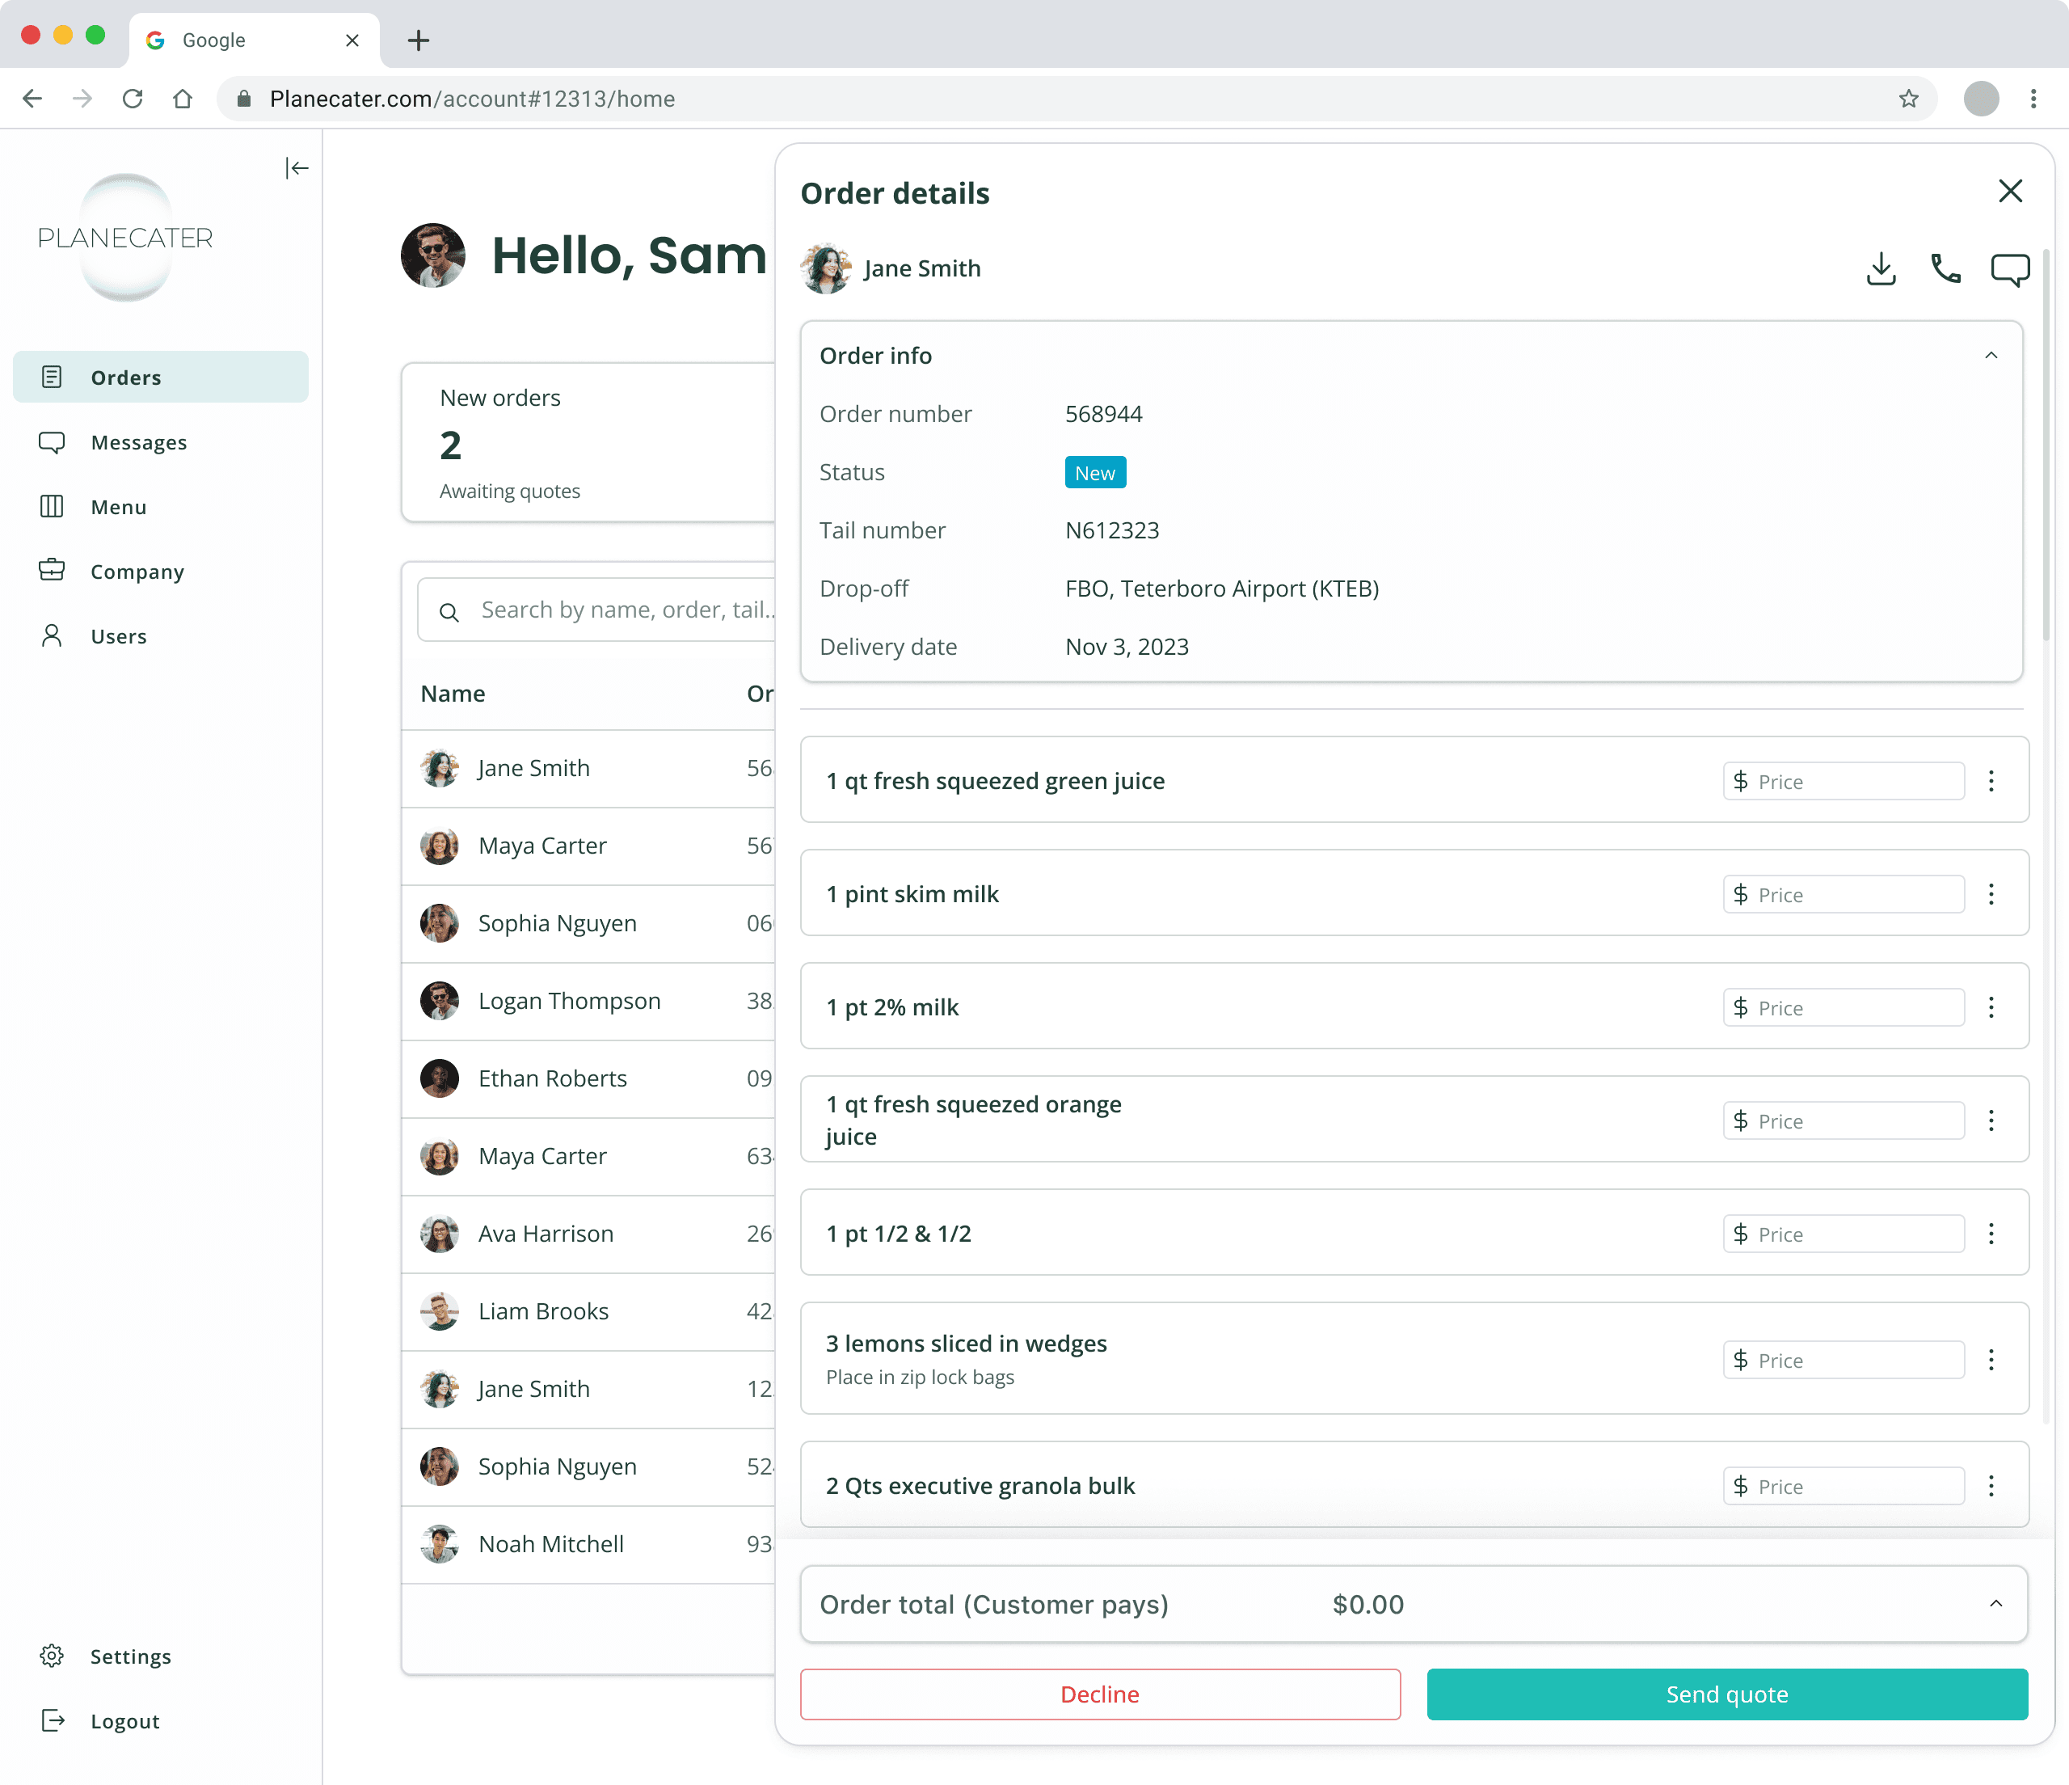Screen dimensions: 2069x1785
Task: Expand the Order total breakdown chevron
Action: tap(1995, 1604)
